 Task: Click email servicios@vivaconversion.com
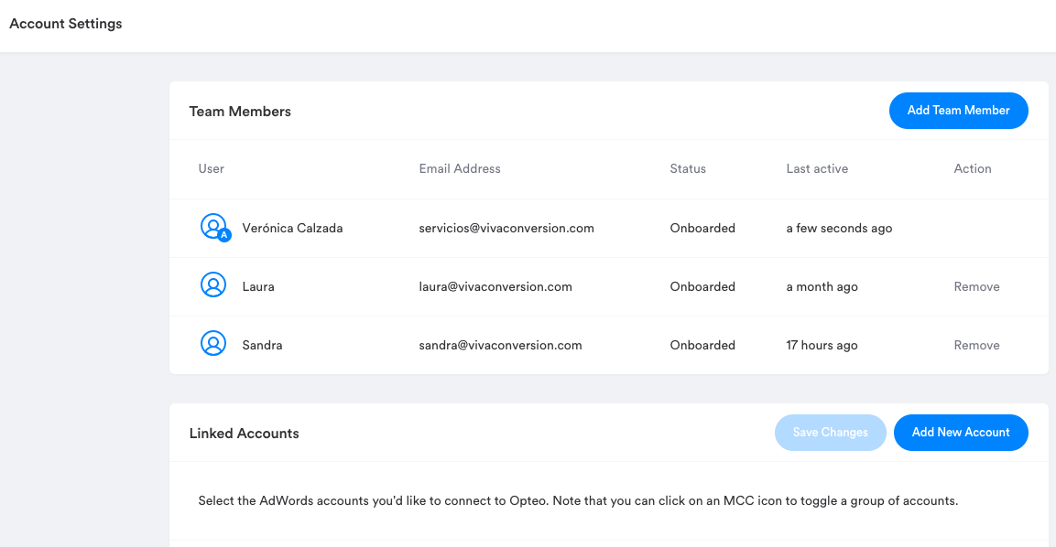point(506,228)
